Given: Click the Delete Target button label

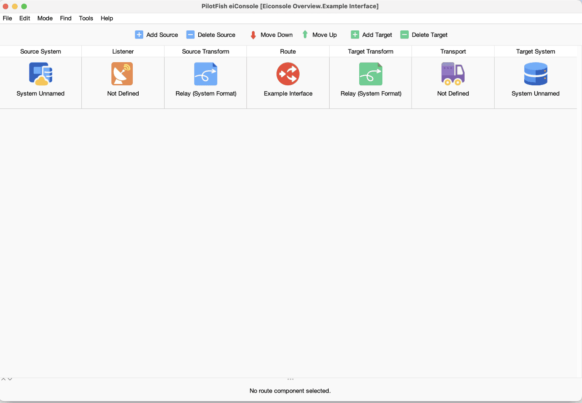Looking at the screenshot, I should [x=430, y=35].
